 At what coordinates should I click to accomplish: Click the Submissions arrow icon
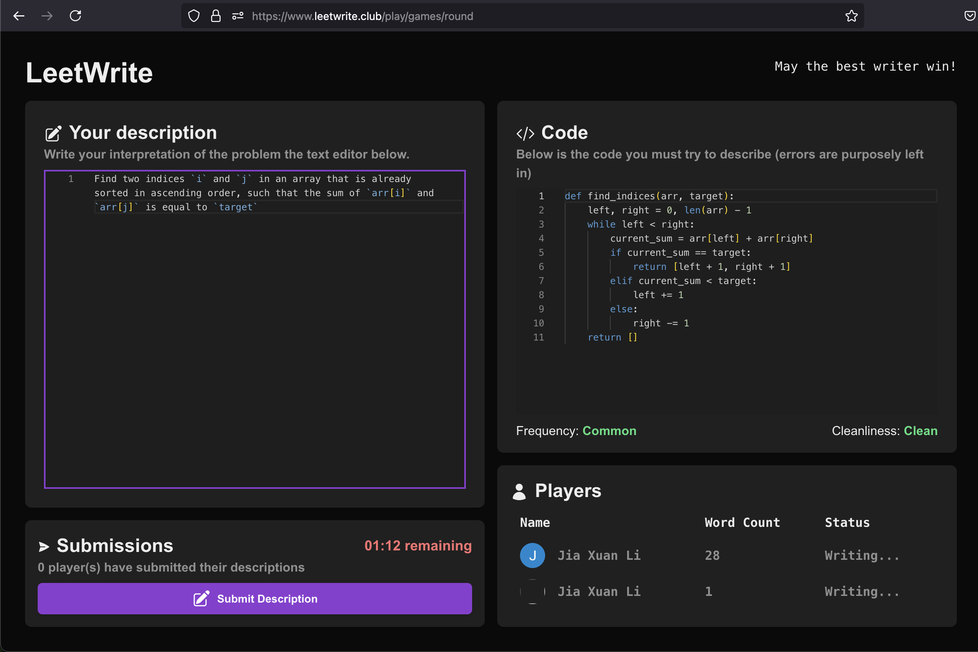(44, 546)
